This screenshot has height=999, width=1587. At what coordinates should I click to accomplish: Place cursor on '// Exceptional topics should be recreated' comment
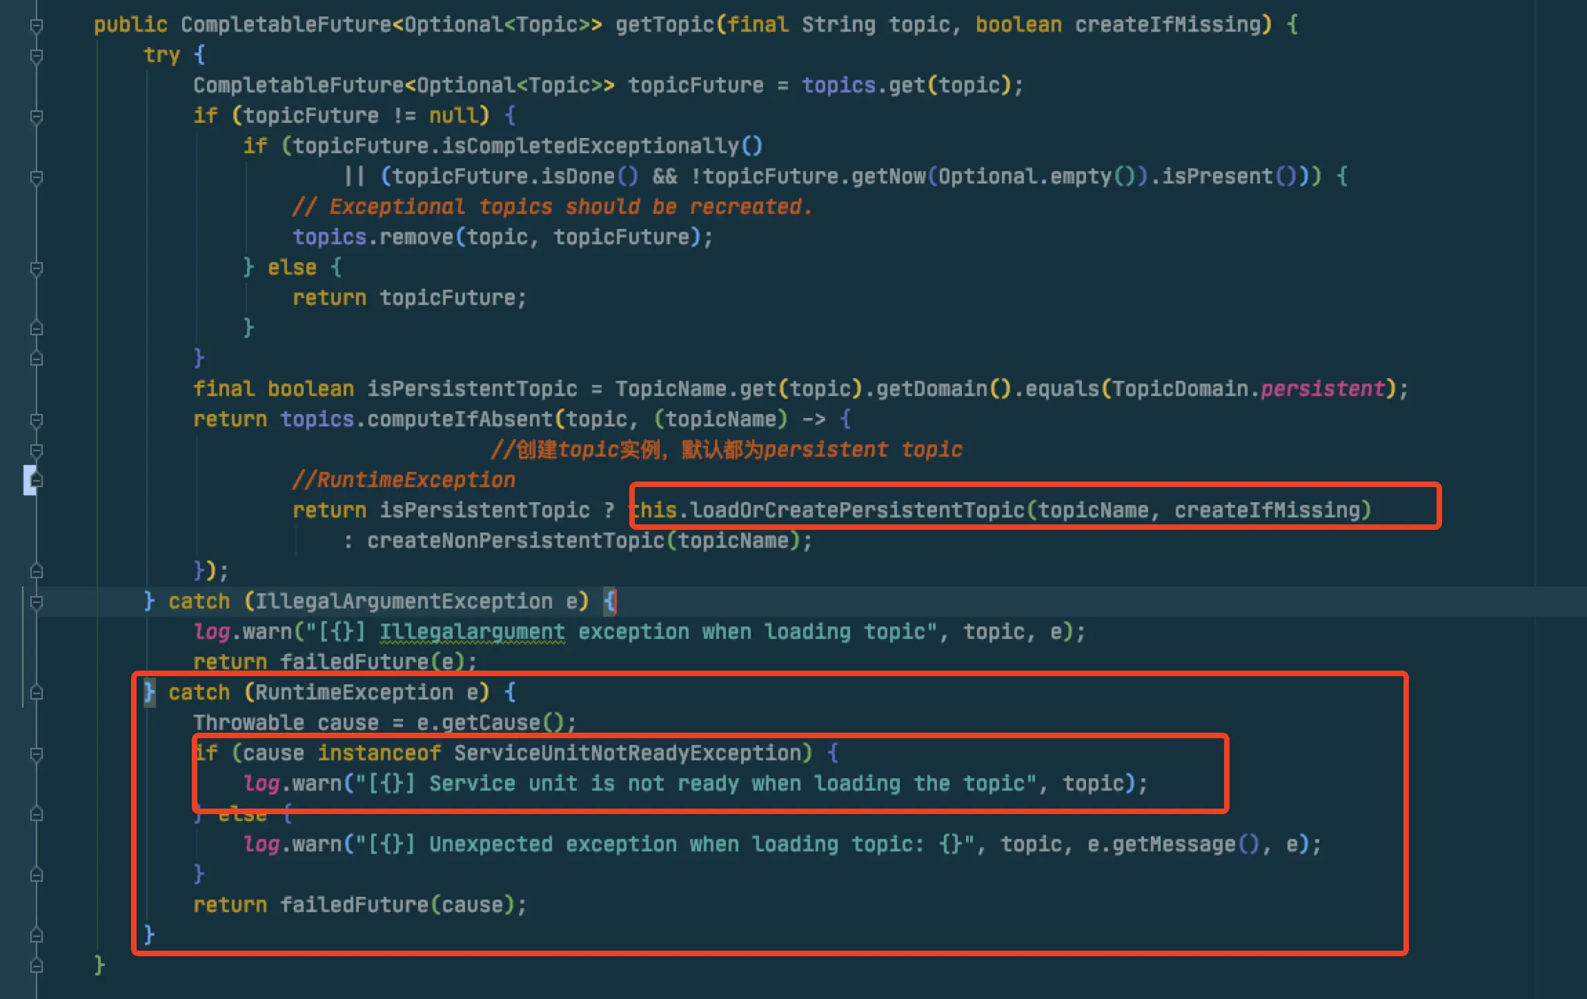pos(552,206)
